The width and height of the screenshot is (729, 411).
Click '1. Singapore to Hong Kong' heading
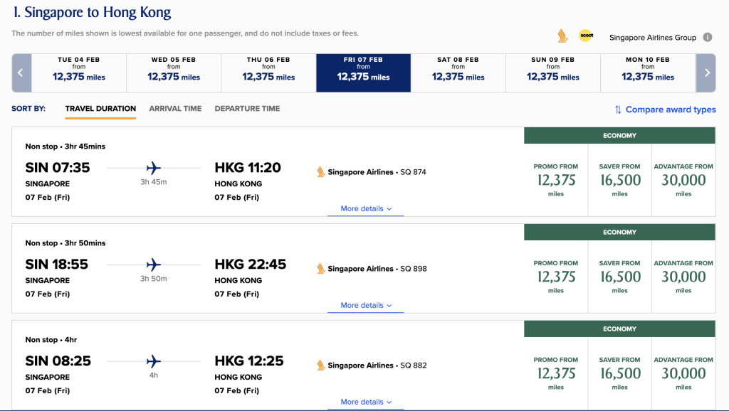coord(92,12)
